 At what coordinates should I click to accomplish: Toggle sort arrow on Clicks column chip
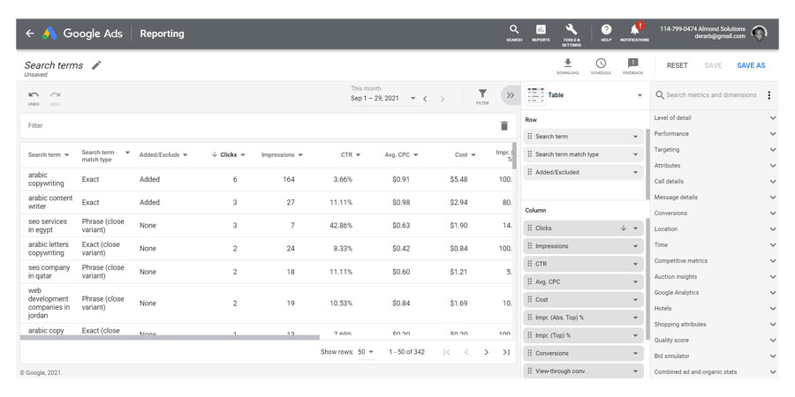coord(624,228)
